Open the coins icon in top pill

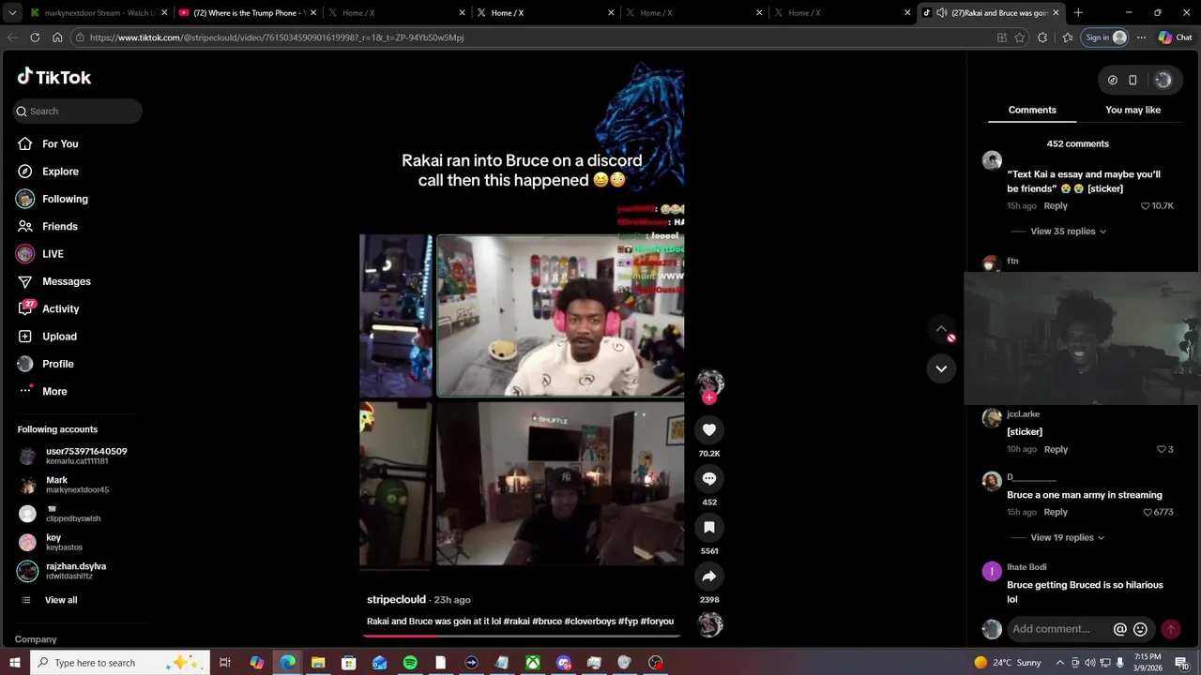1113,80
